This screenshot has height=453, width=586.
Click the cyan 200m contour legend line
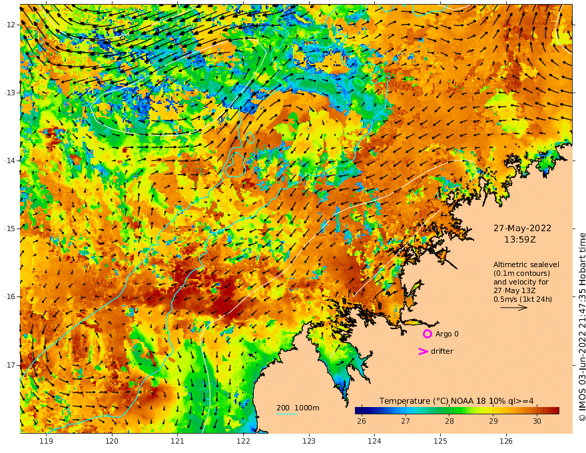(x=286, y=414)
